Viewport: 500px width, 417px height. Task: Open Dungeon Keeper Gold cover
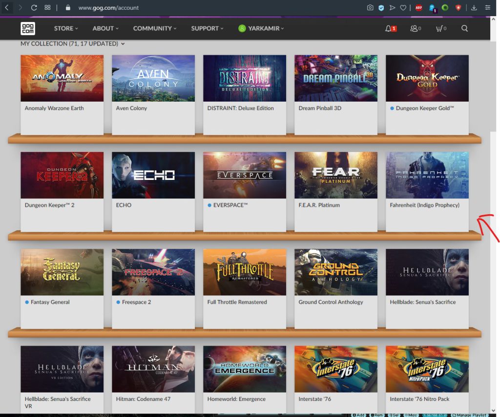coord(427,78)
